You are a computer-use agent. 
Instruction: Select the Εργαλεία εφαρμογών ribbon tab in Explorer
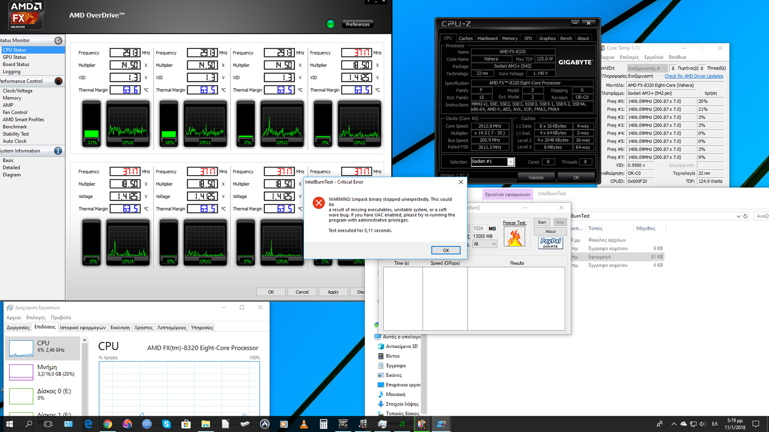(508, 194)
